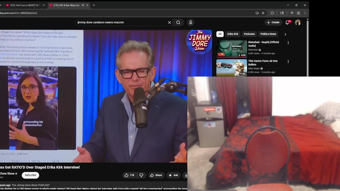Screen dimensions: 340x191
Task: Play the Disturbed Stupify thumbnail
Action: (x=232, y=49)
